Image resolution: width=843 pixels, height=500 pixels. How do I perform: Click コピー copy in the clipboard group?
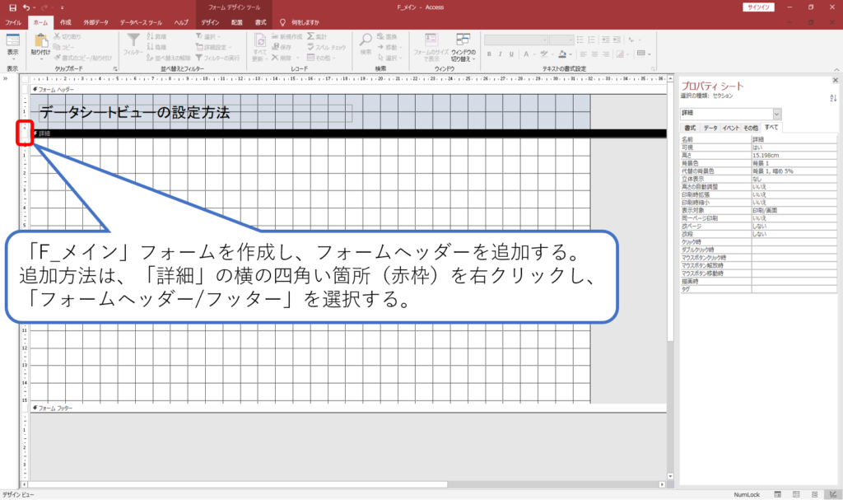coord(64,47)
